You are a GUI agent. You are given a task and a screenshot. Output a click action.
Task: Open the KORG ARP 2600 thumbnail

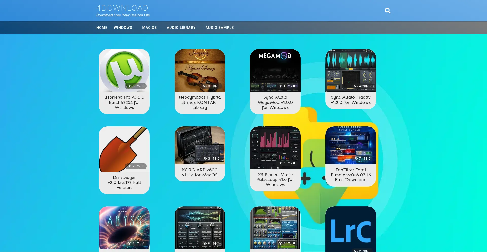200,145
